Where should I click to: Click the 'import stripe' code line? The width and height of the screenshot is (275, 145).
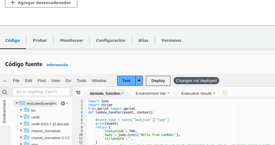(100, 105)
